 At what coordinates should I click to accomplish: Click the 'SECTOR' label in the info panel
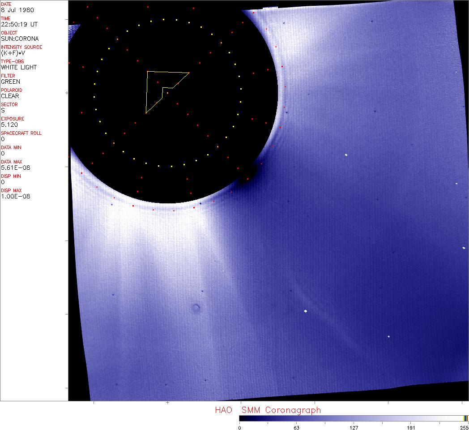point(9,104)
